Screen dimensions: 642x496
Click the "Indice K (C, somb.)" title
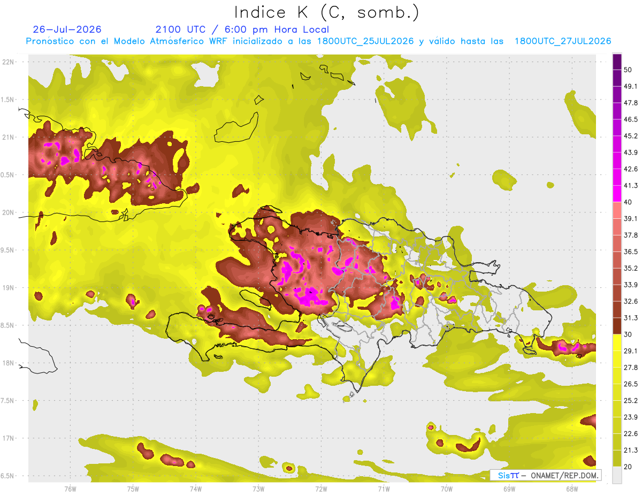click(327, 12)
